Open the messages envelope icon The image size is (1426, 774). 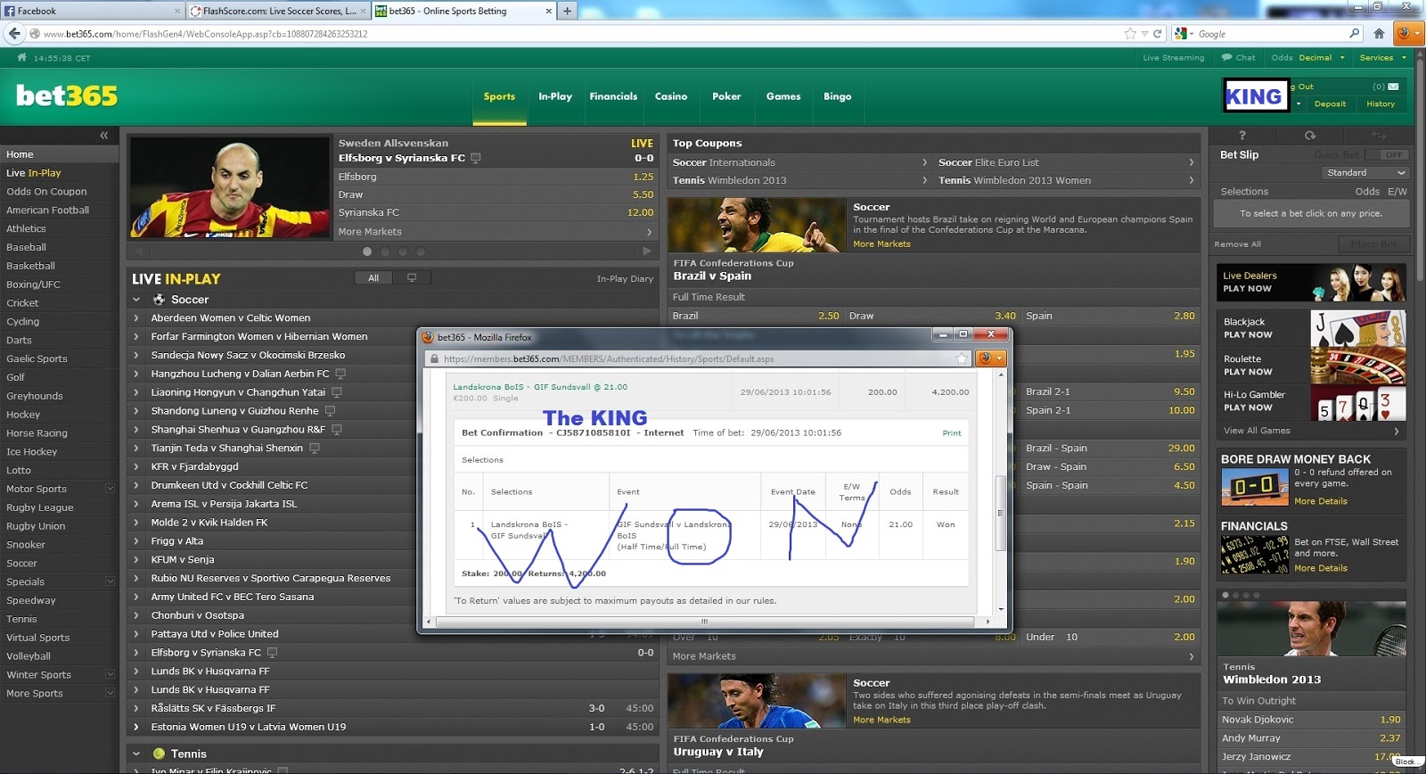1393,86
